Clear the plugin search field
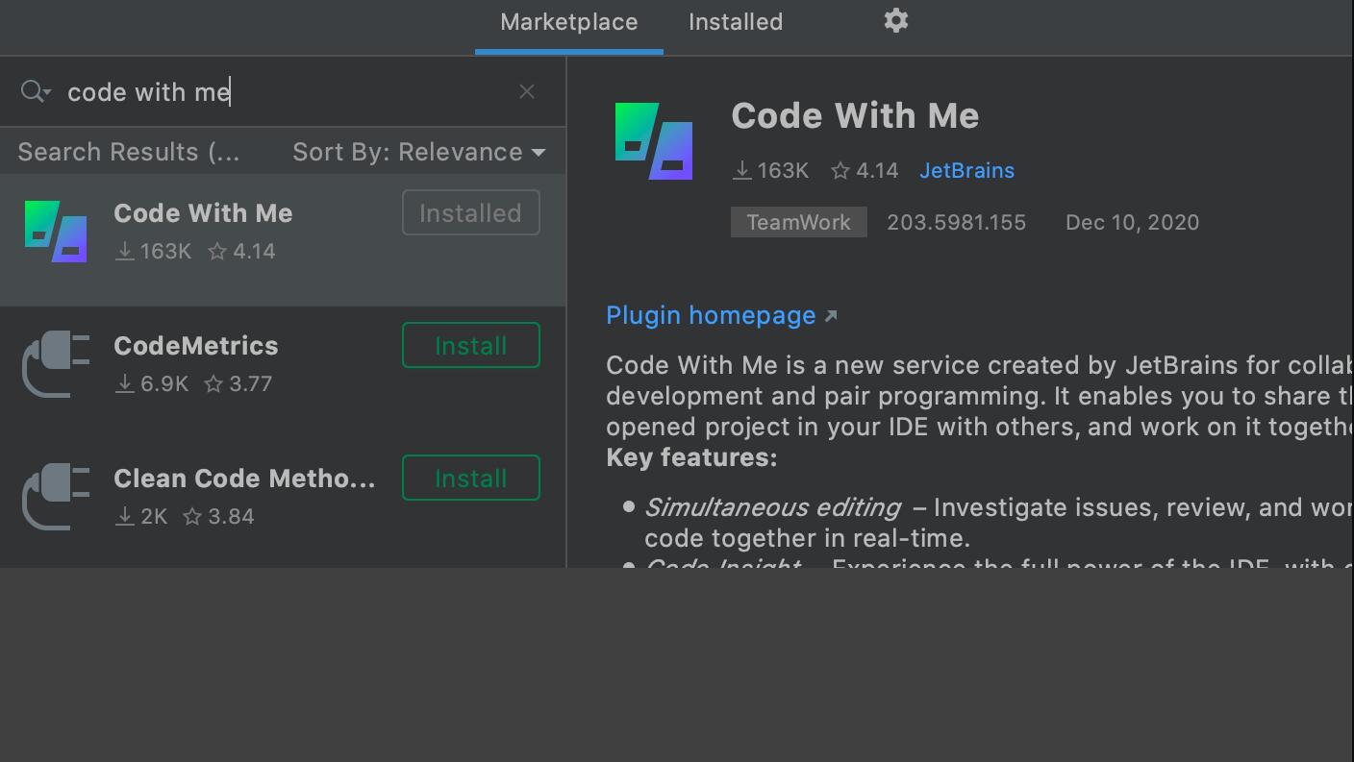Screen dimensions: 1354x762 527,91
